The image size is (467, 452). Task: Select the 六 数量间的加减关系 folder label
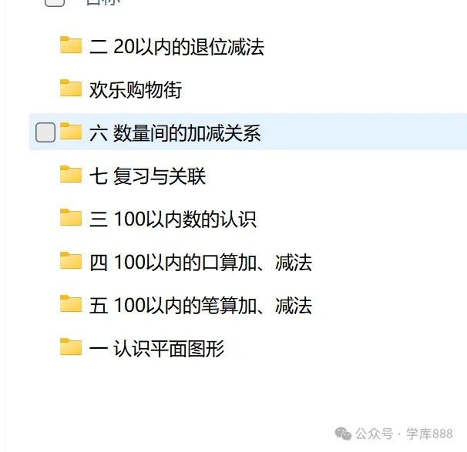coord(175,133)
